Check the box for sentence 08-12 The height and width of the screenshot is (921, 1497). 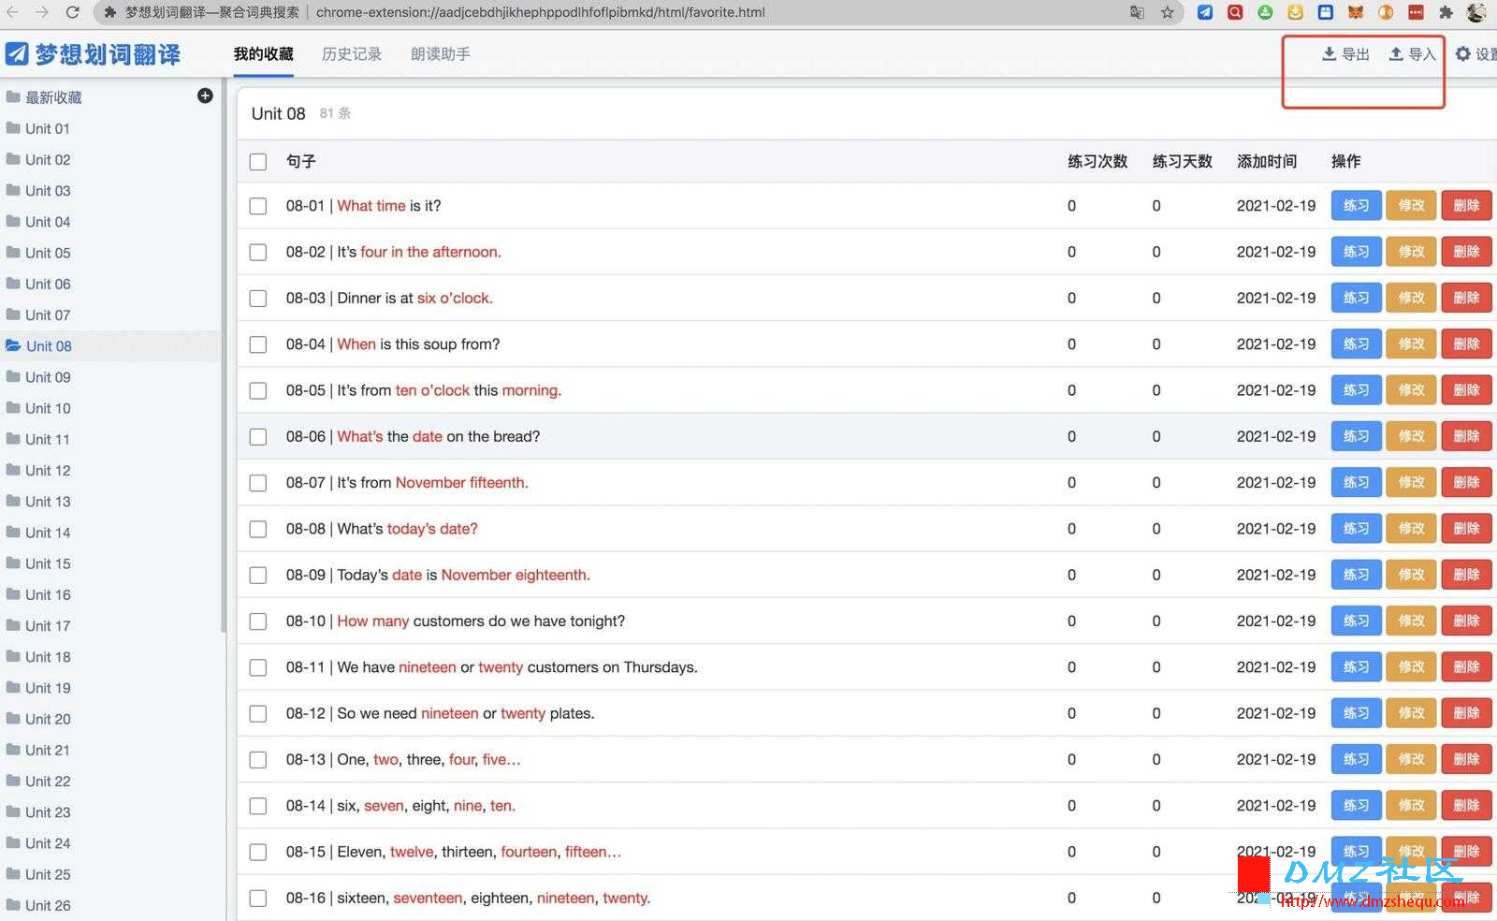tap(258, 714)
